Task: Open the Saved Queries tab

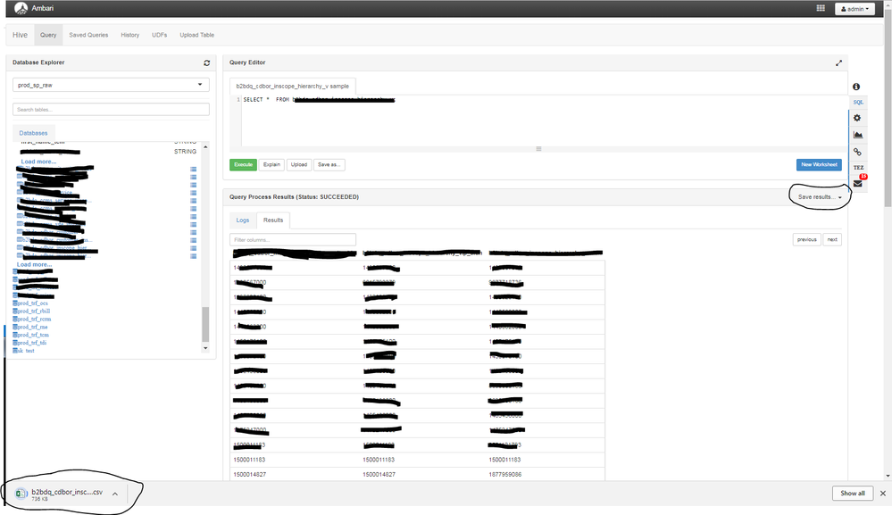Action: click(x=88, y=35)
